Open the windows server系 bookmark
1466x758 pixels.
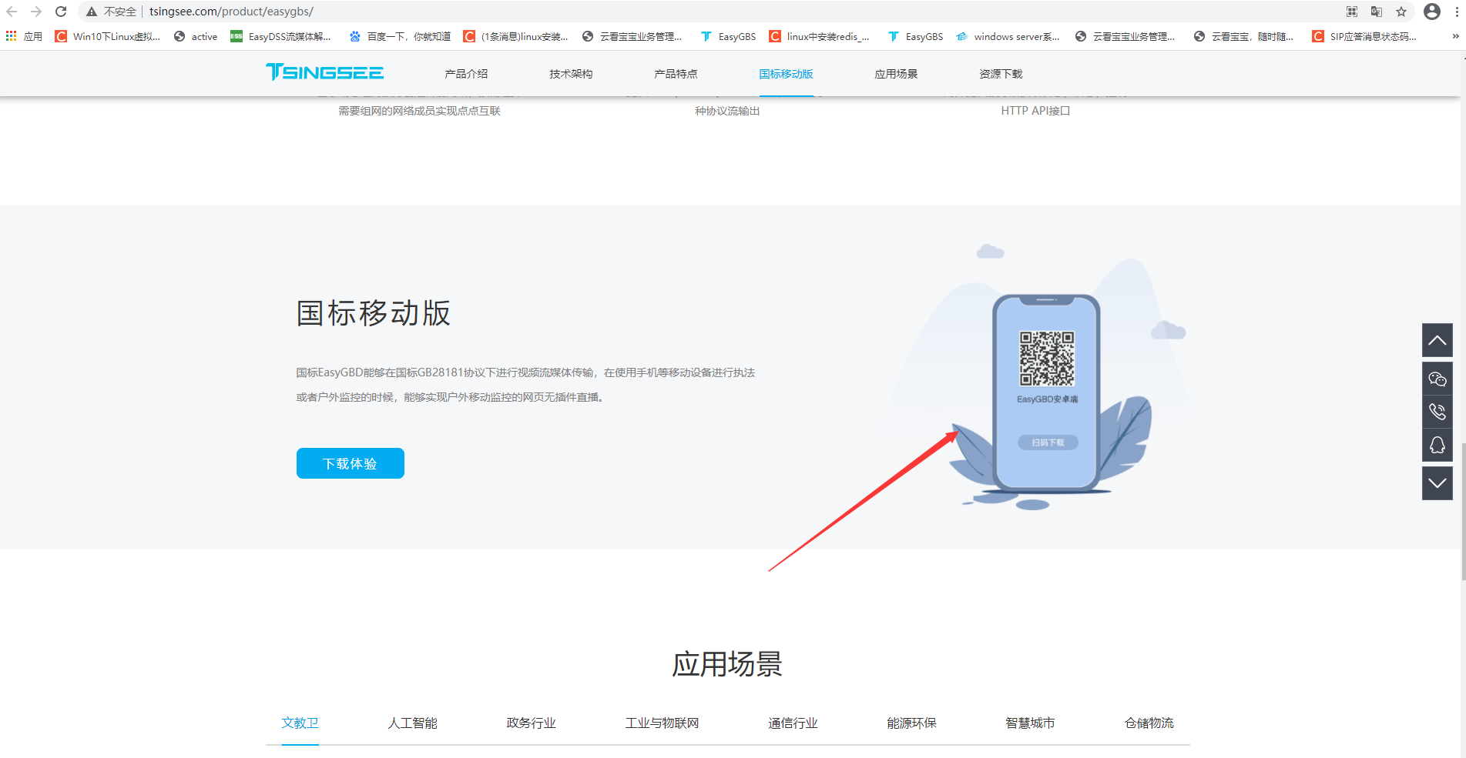[1008, 36]
